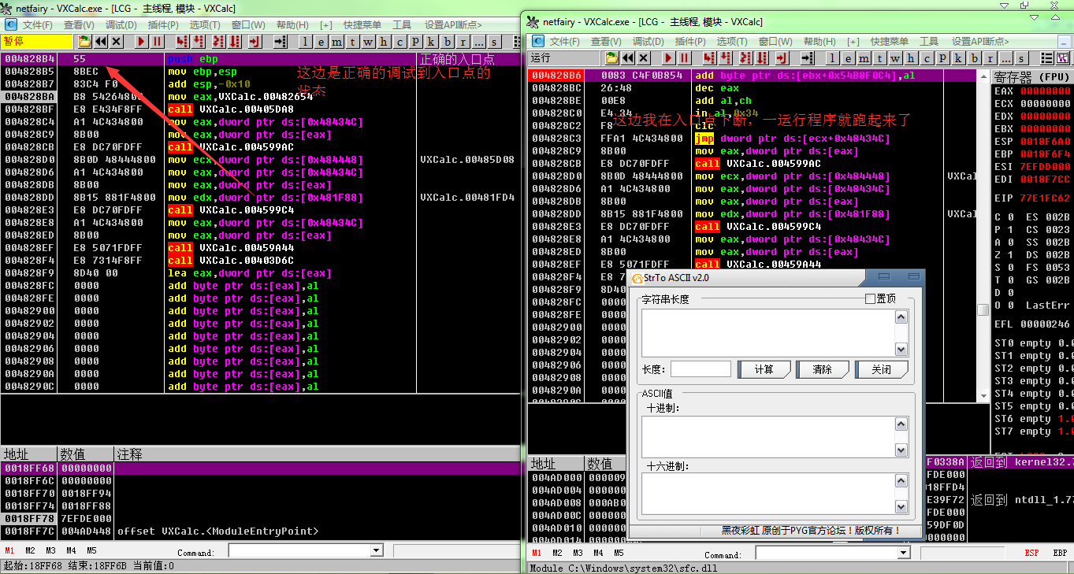Run the program in right debugger toolbar
This screenshot has height=574, width=1074.
point(668,58)
